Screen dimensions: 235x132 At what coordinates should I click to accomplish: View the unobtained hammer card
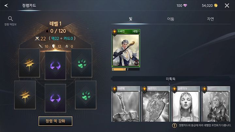(126, 104)
